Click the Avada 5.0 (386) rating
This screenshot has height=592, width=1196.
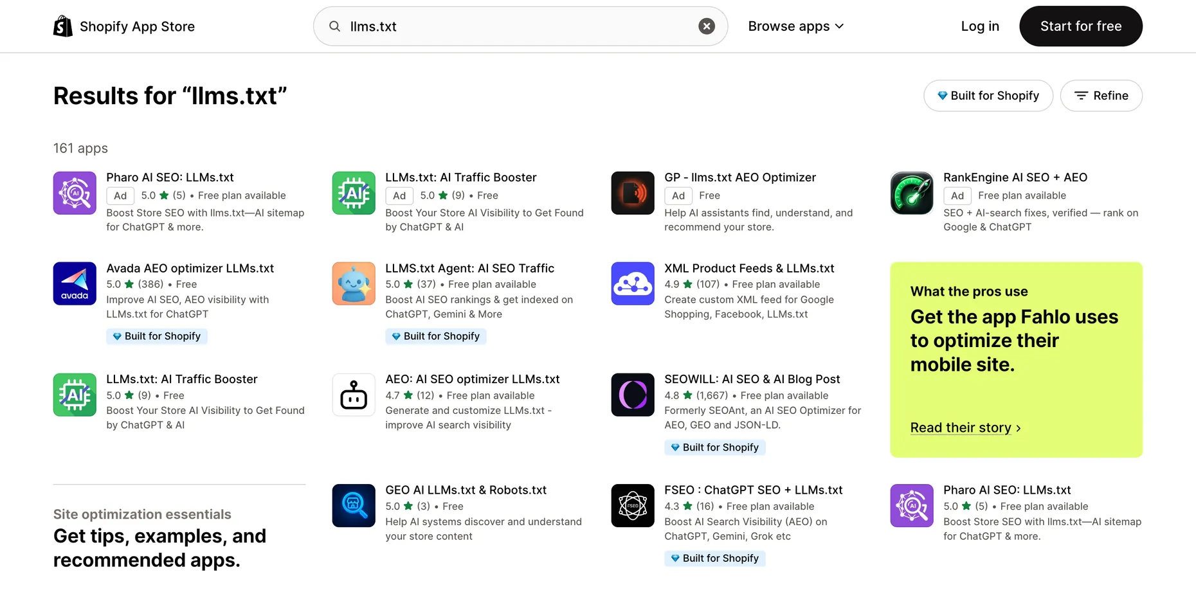pos(134,284)
